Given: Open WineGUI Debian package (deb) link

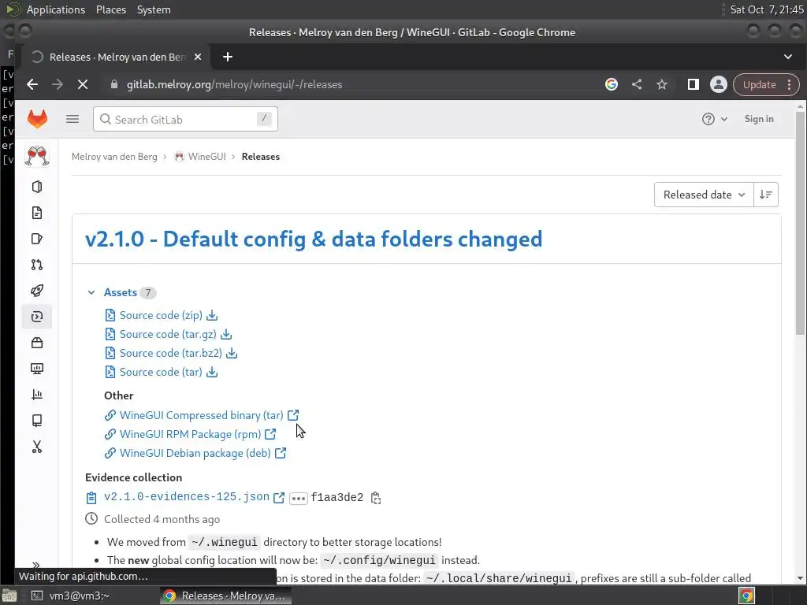Looking at the screenshot, I should click(x=195, y=453).
